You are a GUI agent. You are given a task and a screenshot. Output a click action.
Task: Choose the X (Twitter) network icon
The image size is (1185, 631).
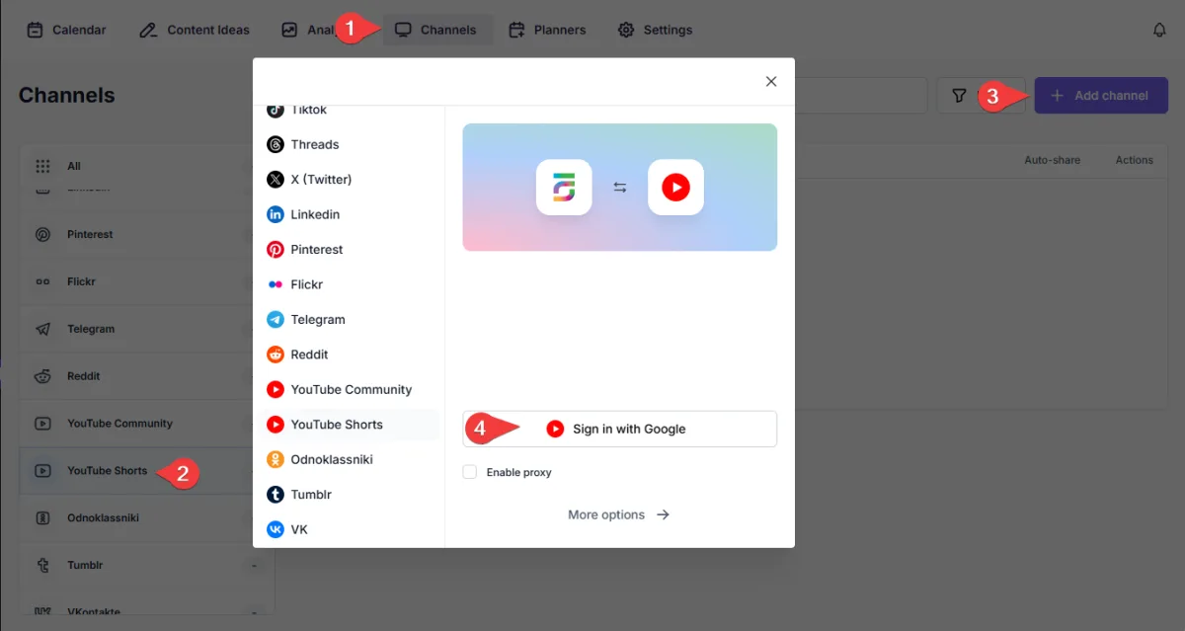pyautogui.click(x=276, y=180)
